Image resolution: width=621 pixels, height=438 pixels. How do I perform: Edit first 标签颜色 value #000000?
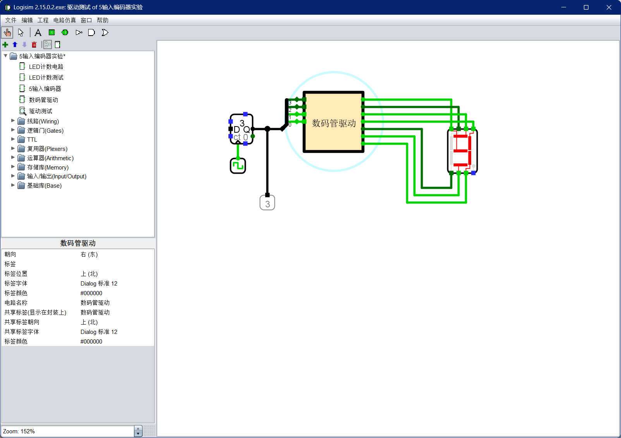click(117, 293)
